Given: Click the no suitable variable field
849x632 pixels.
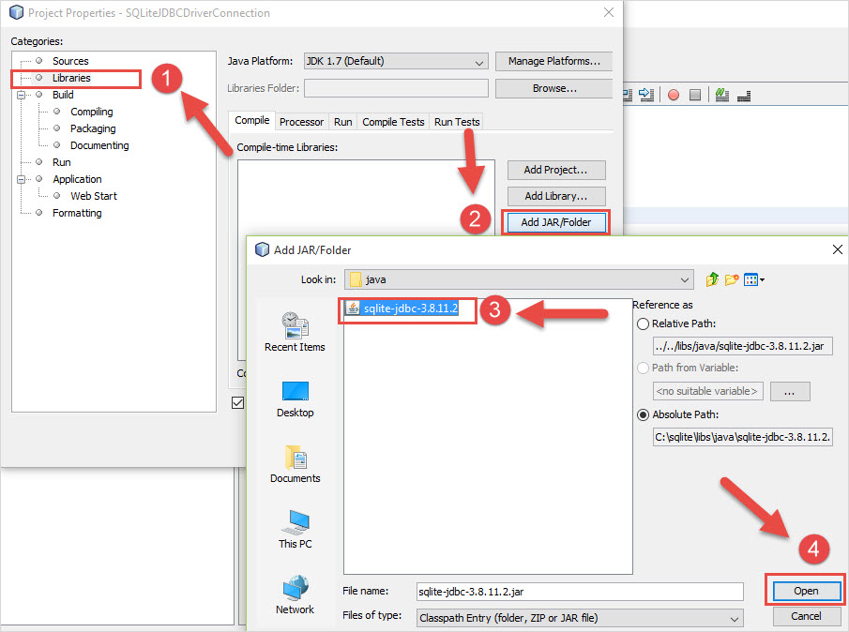Looking at the screenshot, I should (x=707, y=391).
